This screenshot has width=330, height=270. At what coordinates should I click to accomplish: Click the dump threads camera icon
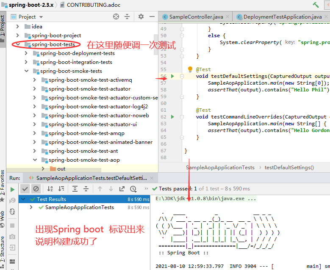click(12, 237)
